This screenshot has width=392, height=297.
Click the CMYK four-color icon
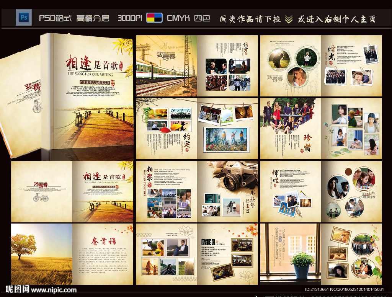154,18
